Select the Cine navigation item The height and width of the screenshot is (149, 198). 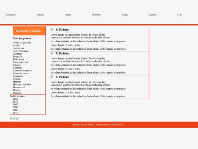tap(179, 15)
